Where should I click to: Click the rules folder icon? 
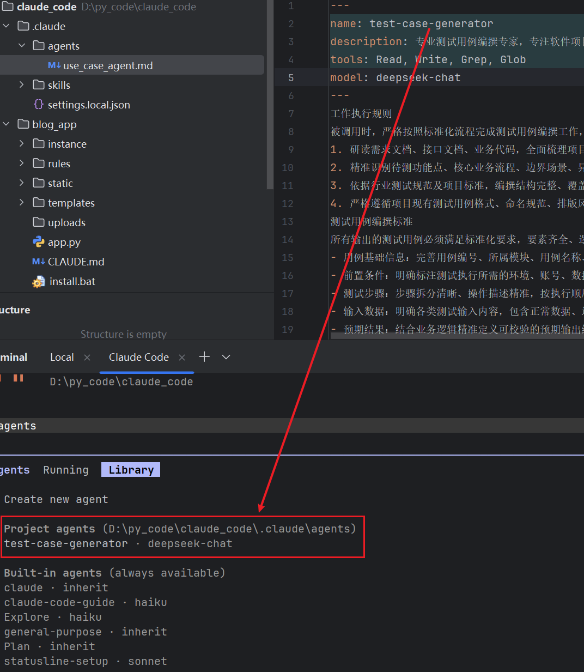point(39,164)
